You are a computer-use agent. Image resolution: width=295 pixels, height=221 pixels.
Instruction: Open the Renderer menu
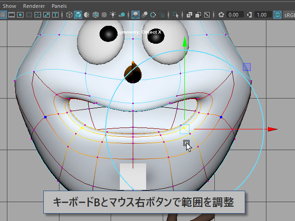pos(34,6)
